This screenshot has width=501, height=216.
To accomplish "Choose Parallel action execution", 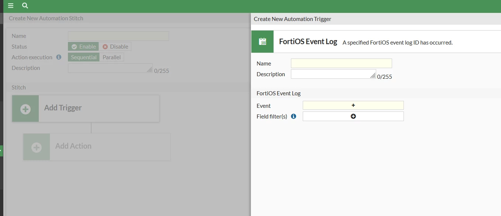I will pyautogui.click(x=111, y=57).
